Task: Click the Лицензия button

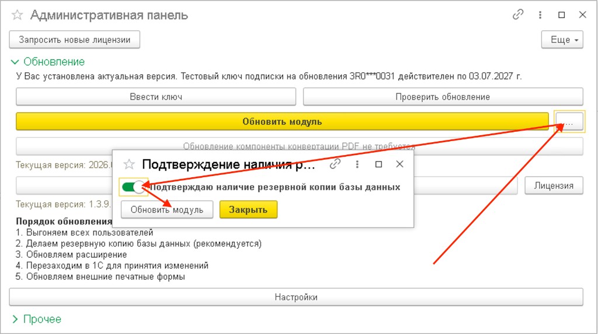Action: pyautogui.click(x=554, y=185)
